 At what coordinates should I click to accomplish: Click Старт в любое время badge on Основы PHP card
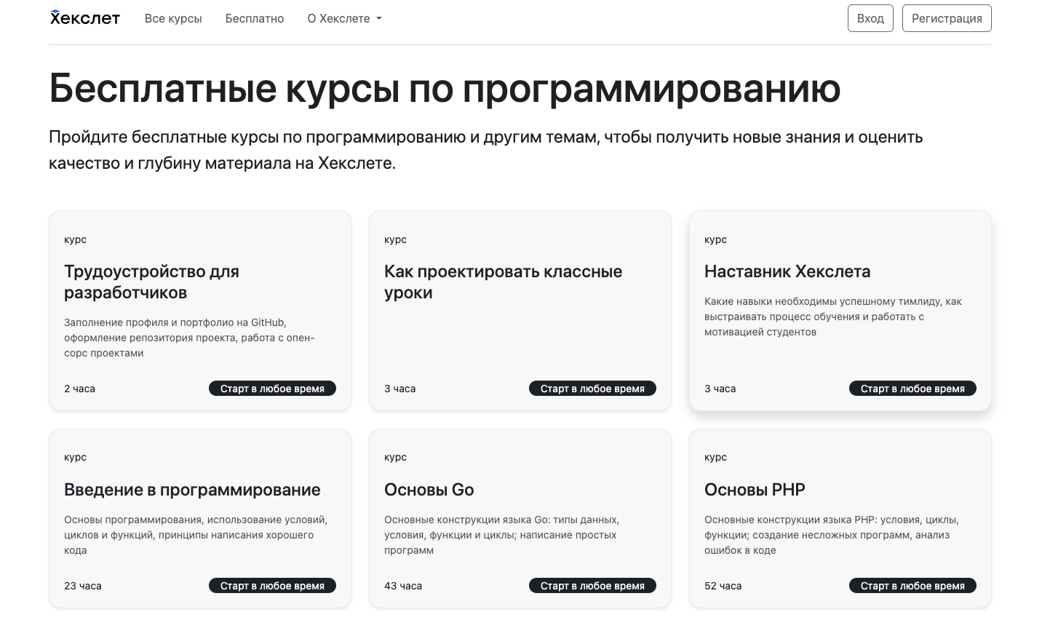[x=912, y=586]
